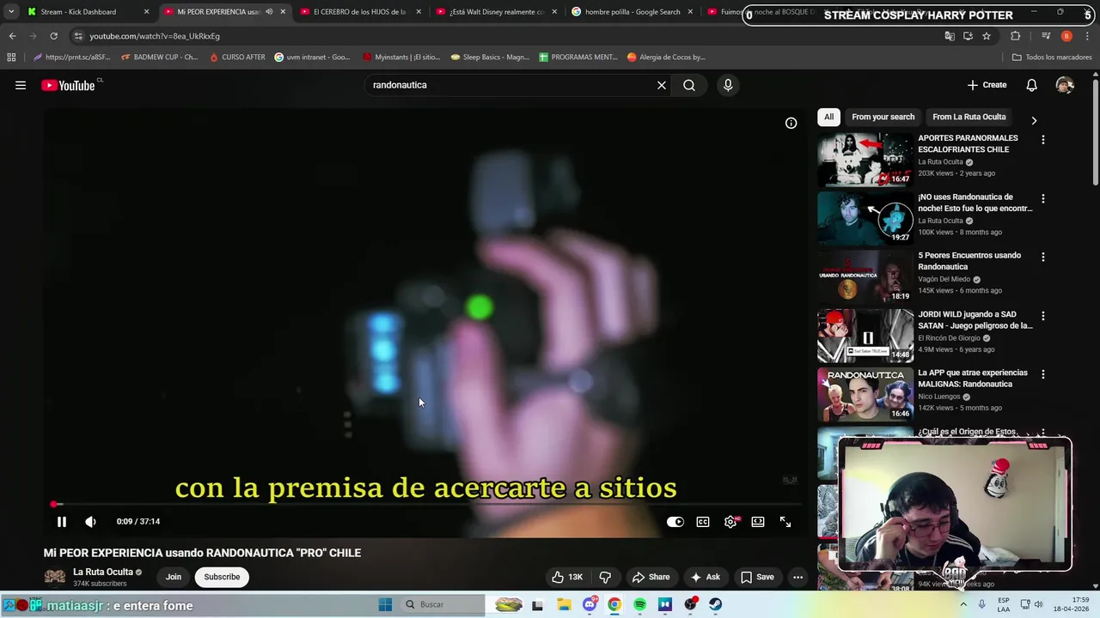This screenshot has height=618, width=1100.
Task: Open the BADMEW CUP bookmark
Action: [160, 58]
